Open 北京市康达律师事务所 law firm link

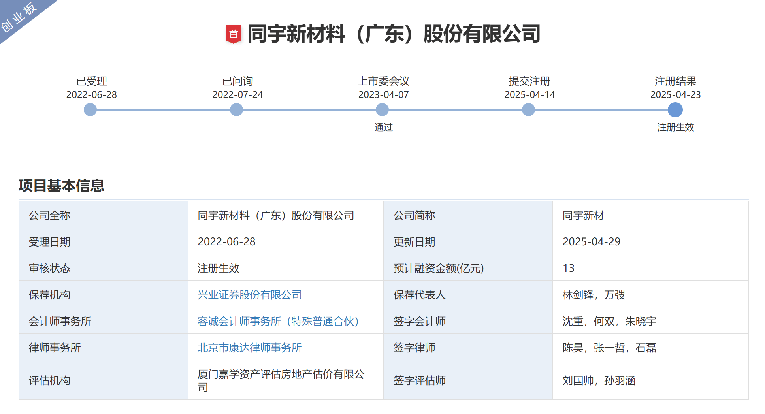[x=250, y=348]
